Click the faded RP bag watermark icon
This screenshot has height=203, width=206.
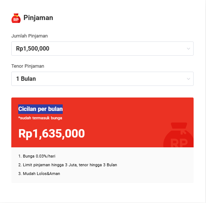[x=178, y=135]
